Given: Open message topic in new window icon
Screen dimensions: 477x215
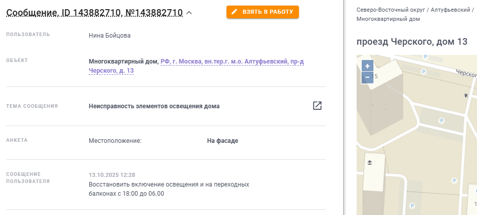Looking at the screenshot, I should tap(317, 106).
